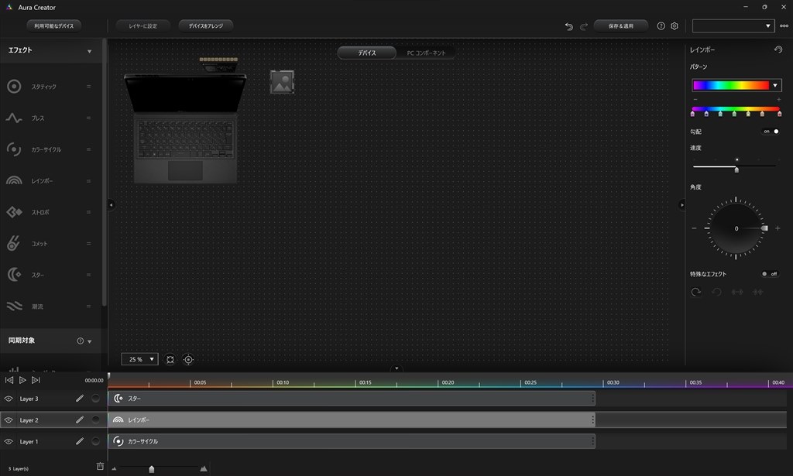
Task: Click the center target icon near zoom
Action: coord(188,359)
